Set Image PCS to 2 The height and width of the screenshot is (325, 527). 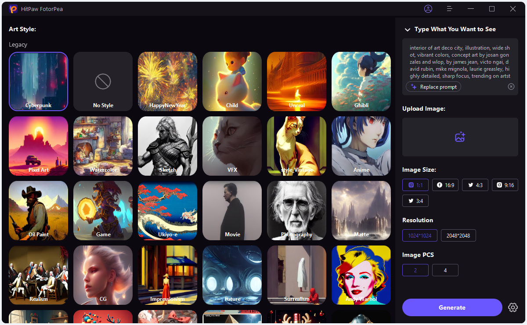point(415,270)
